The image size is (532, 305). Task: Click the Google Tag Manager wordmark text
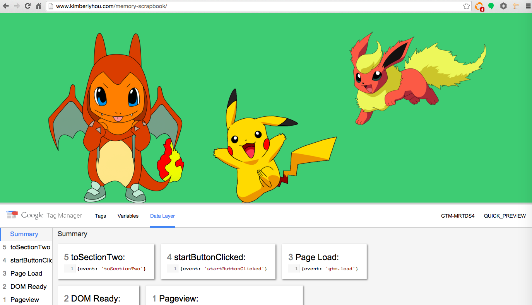(x=51, y=215)
